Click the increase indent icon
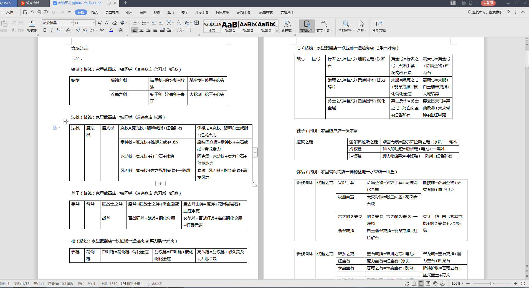This screenshot has height=288, width=529. pyautogui.click(x=161, y=23)
